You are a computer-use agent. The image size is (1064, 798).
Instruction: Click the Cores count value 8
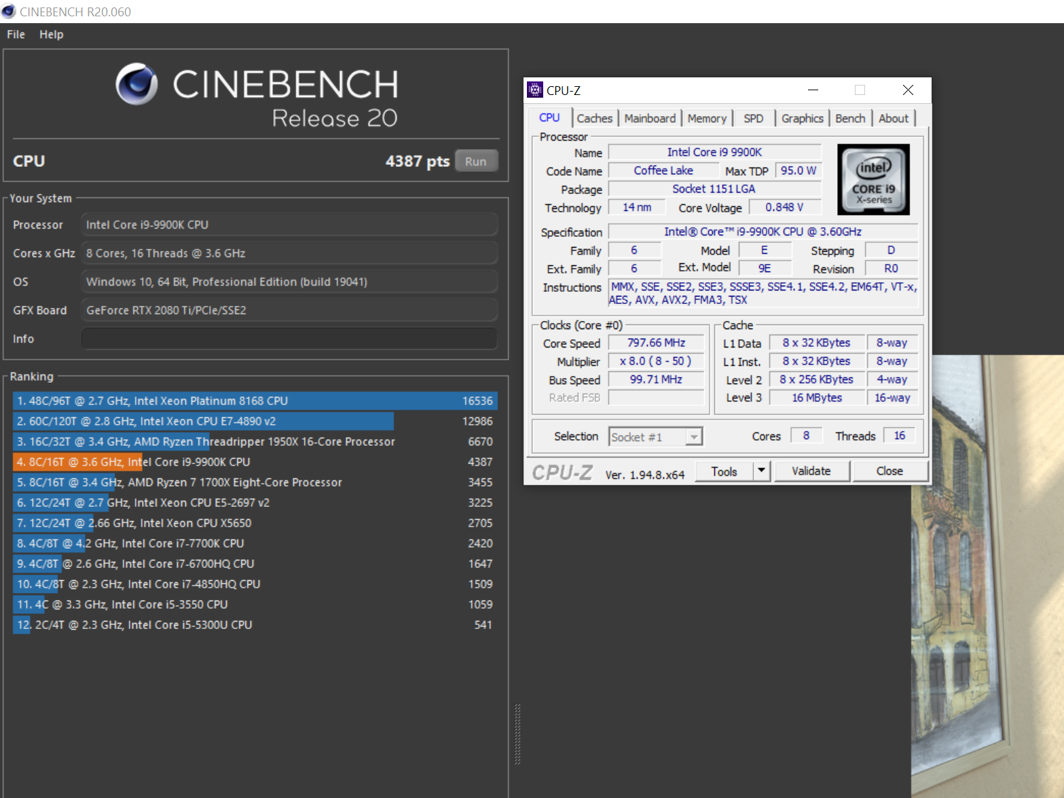806,436
